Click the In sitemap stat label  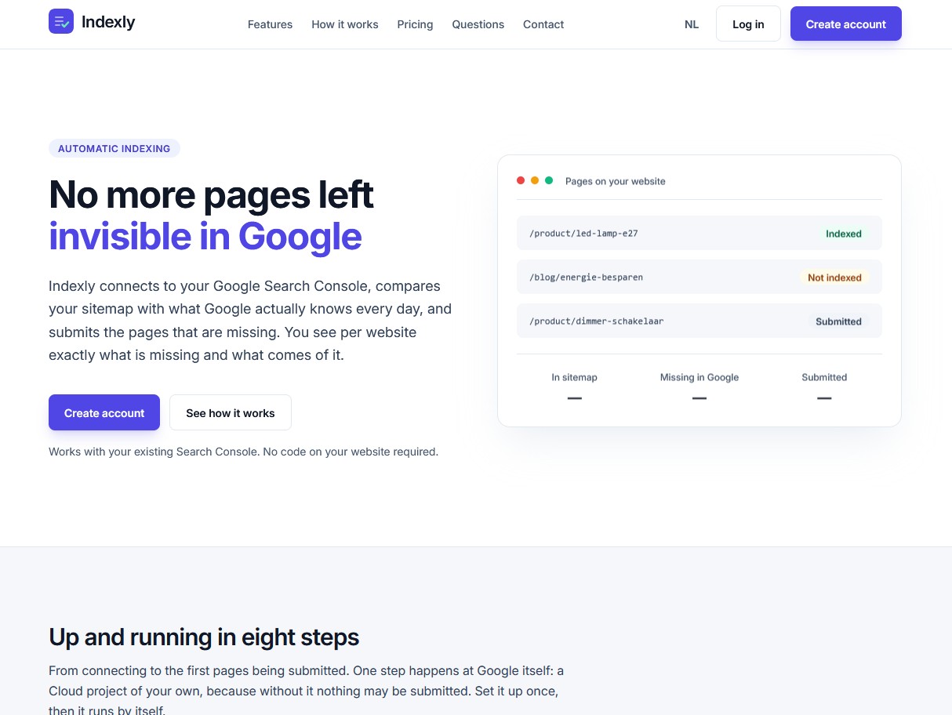(574, 377)
